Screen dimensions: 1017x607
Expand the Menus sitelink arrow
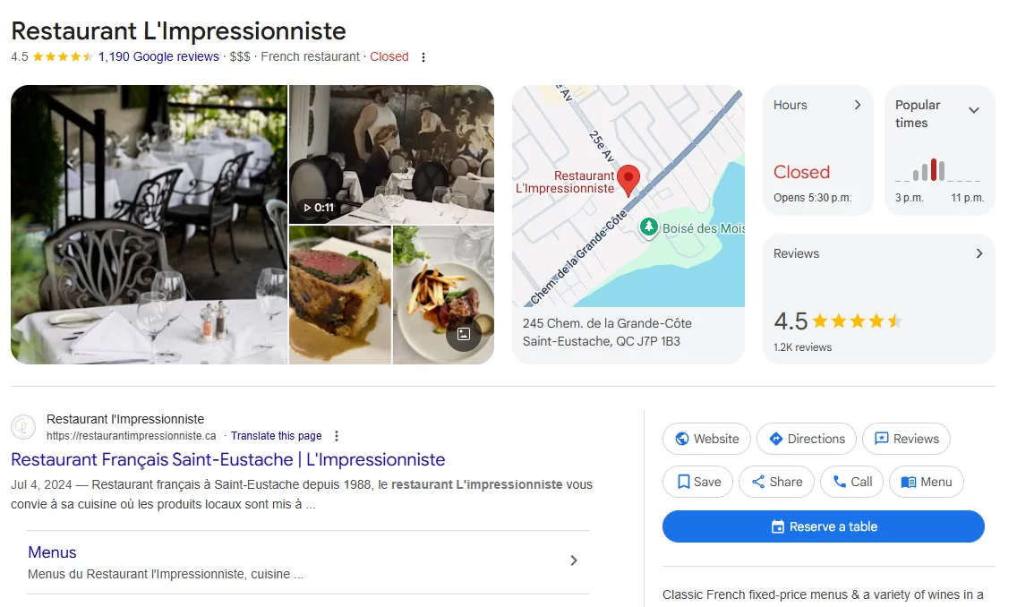pyautogui.click(x=573, y=560)
